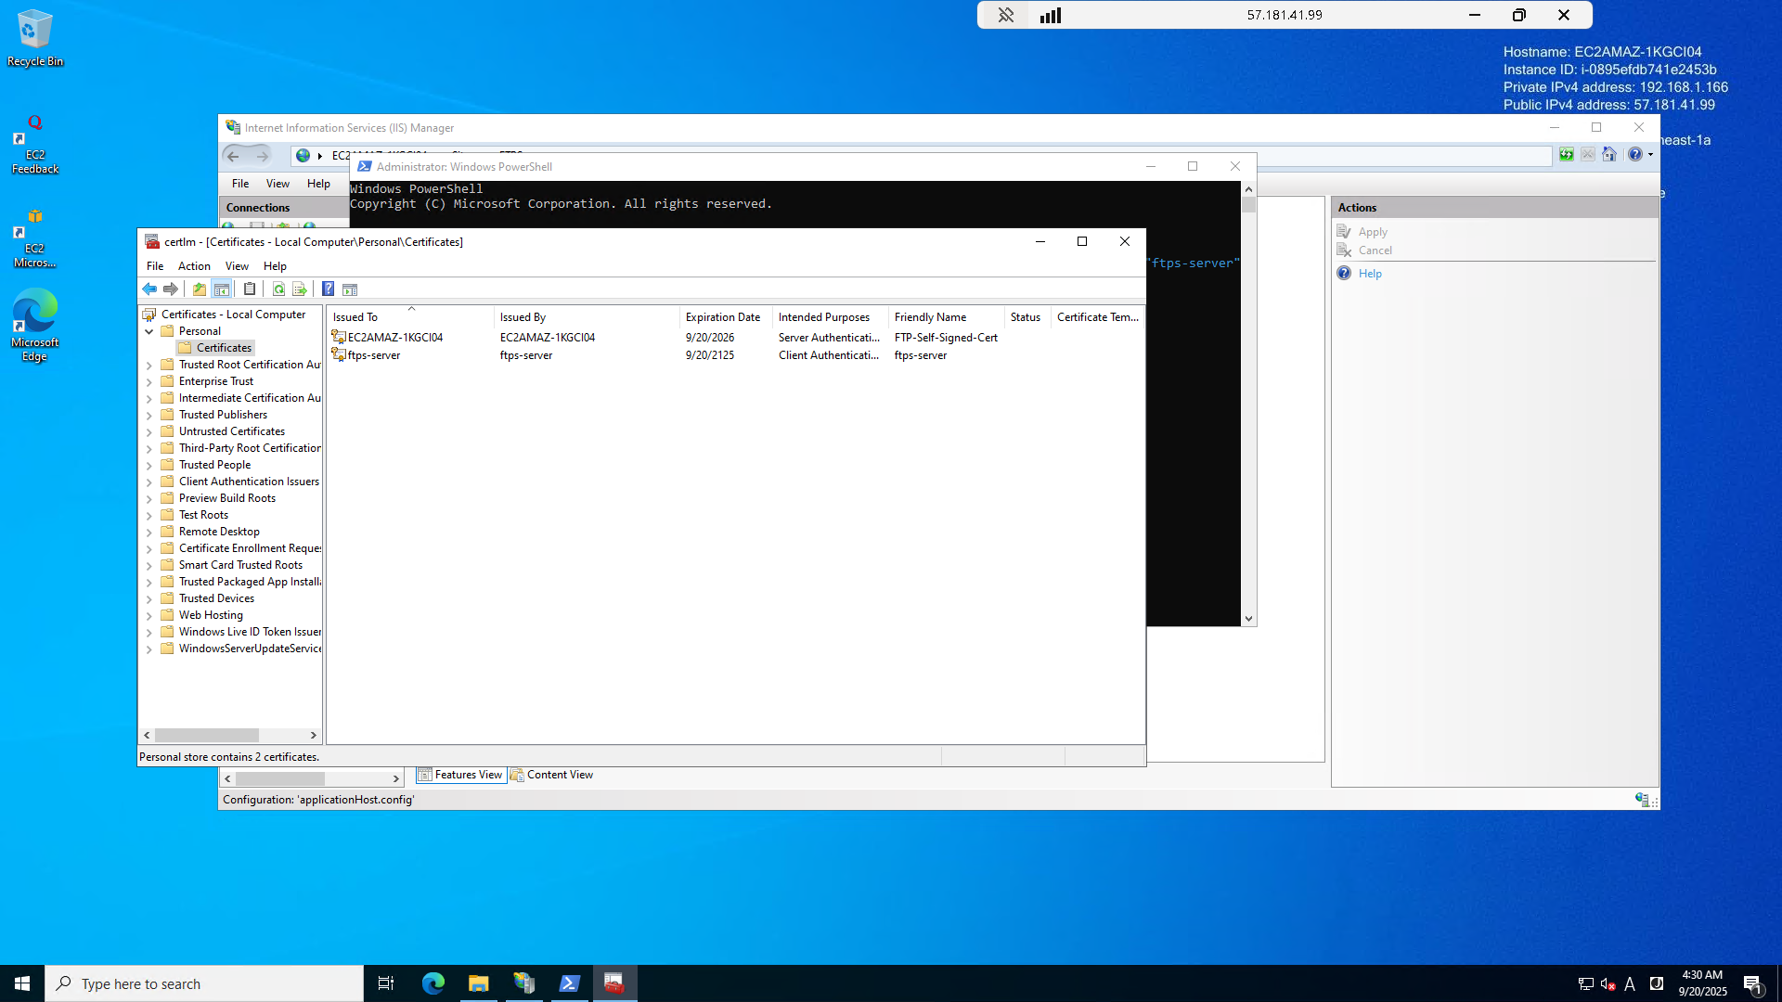1782x1002 pixels.
Task: Click the Up One Level folder icon
Action: (200, 289)
